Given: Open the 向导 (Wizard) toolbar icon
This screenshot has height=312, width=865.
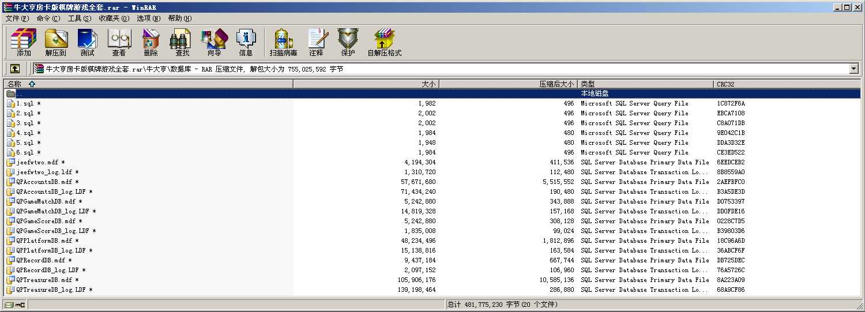Looking at the screenshot, I should (214, 42).
